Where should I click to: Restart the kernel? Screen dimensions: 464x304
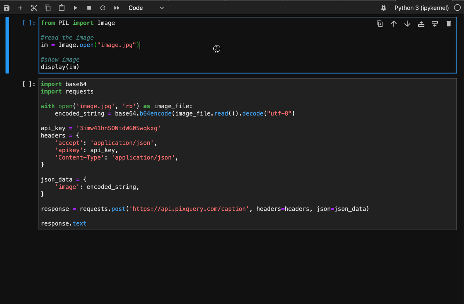(x=103, y=8)
